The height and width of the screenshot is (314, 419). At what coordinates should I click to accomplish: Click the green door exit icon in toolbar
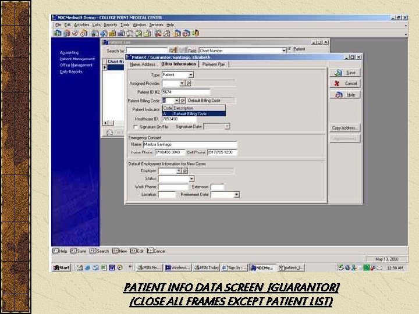point(196,33)
